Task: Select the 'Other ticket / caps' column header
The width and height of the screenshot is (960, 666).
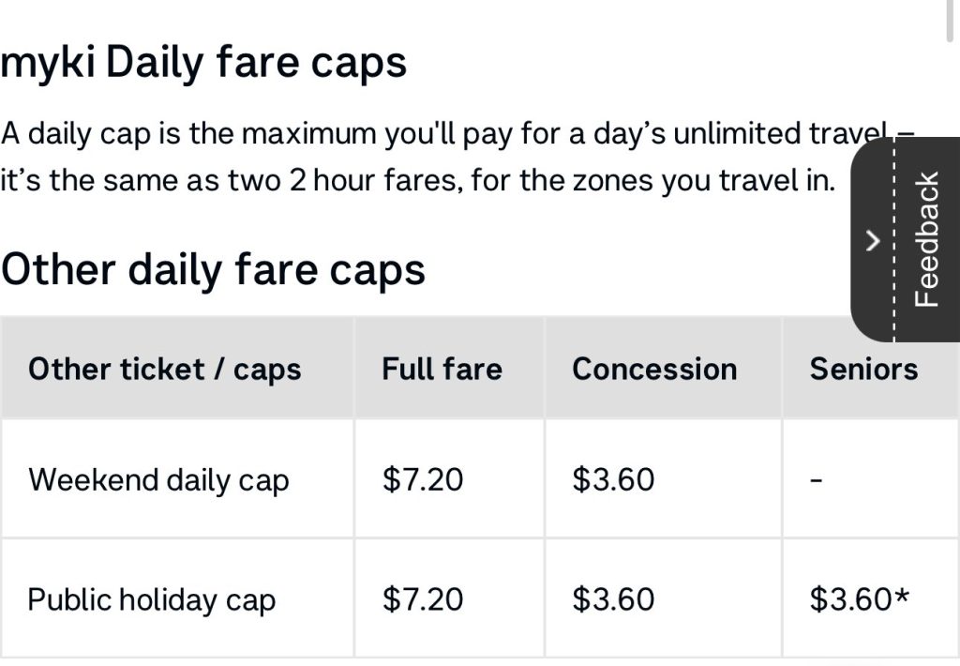Action: pyautogui.click(x=165, y=369)
